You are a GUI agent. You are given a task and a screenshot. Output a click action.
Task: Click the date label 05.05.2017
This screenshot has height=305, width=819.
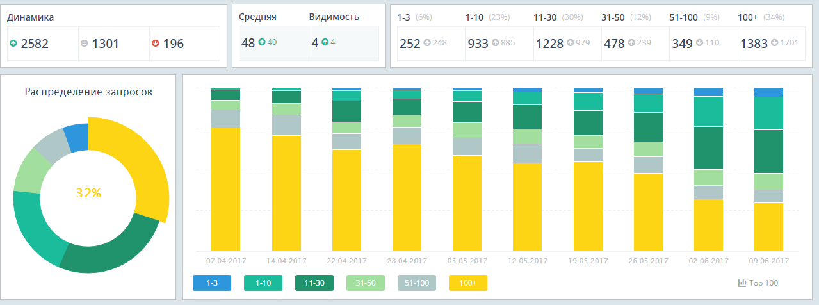[467, 261]
